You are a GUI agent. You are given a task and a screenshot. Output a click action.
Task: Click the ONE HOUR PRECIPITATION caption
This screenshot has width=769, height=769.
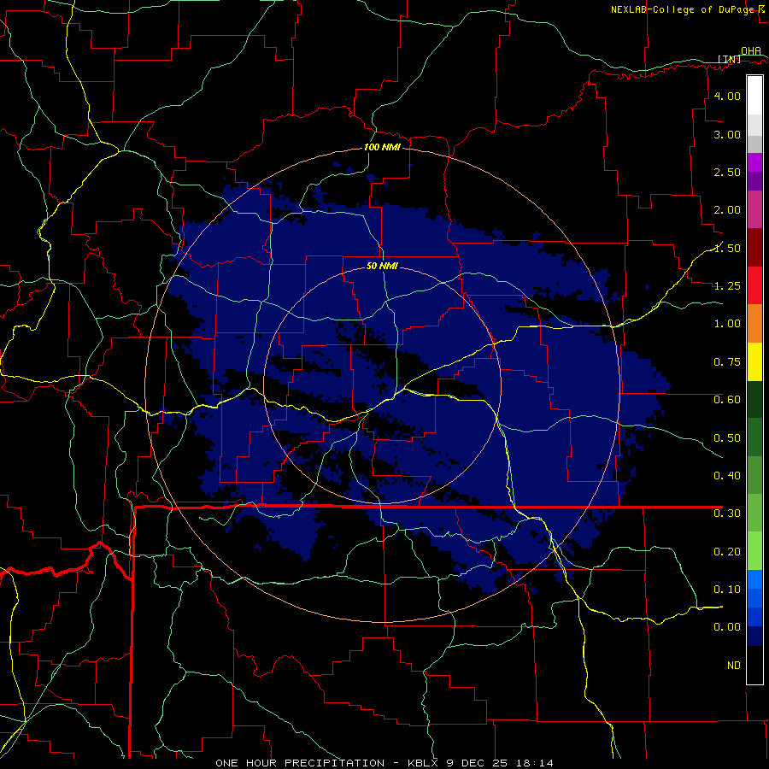[300, 763]
